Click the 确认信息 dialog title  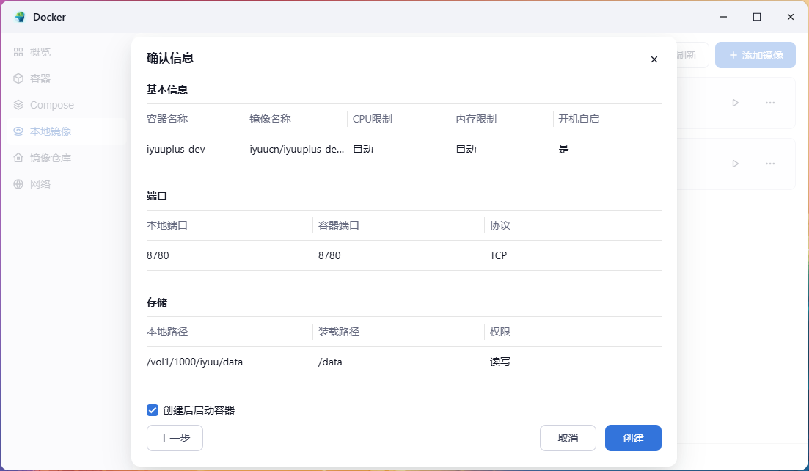170,58
